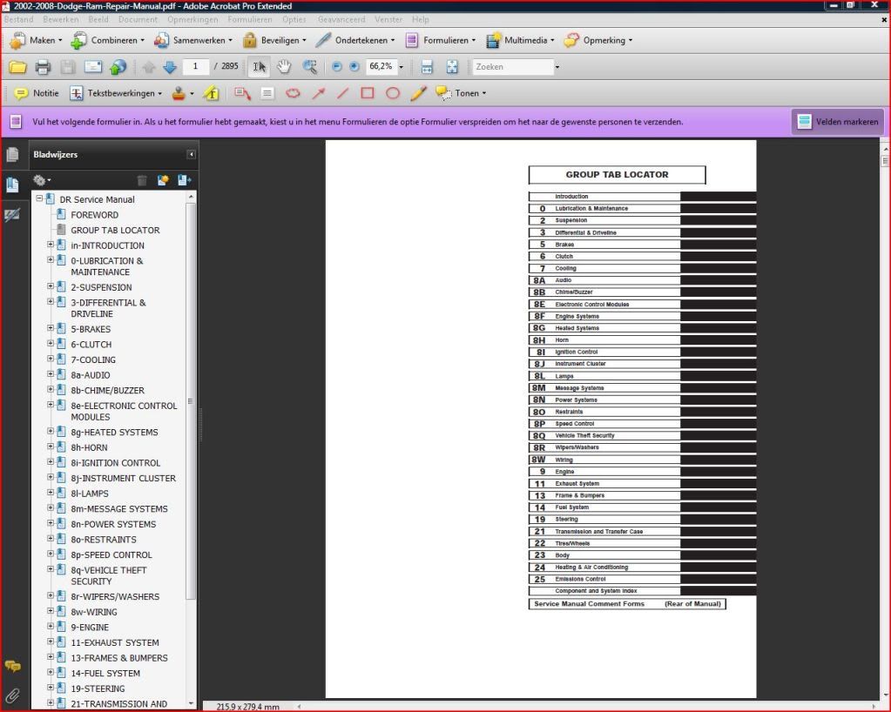Click the Email envelope icon
This screenshot has width=891, height=712.
point(93,67)
